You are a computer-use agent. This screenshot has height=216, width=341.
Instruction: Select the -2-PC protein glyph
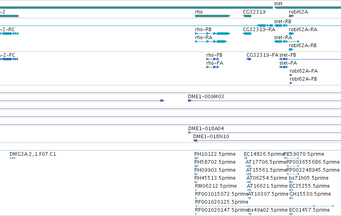[9, 59]
